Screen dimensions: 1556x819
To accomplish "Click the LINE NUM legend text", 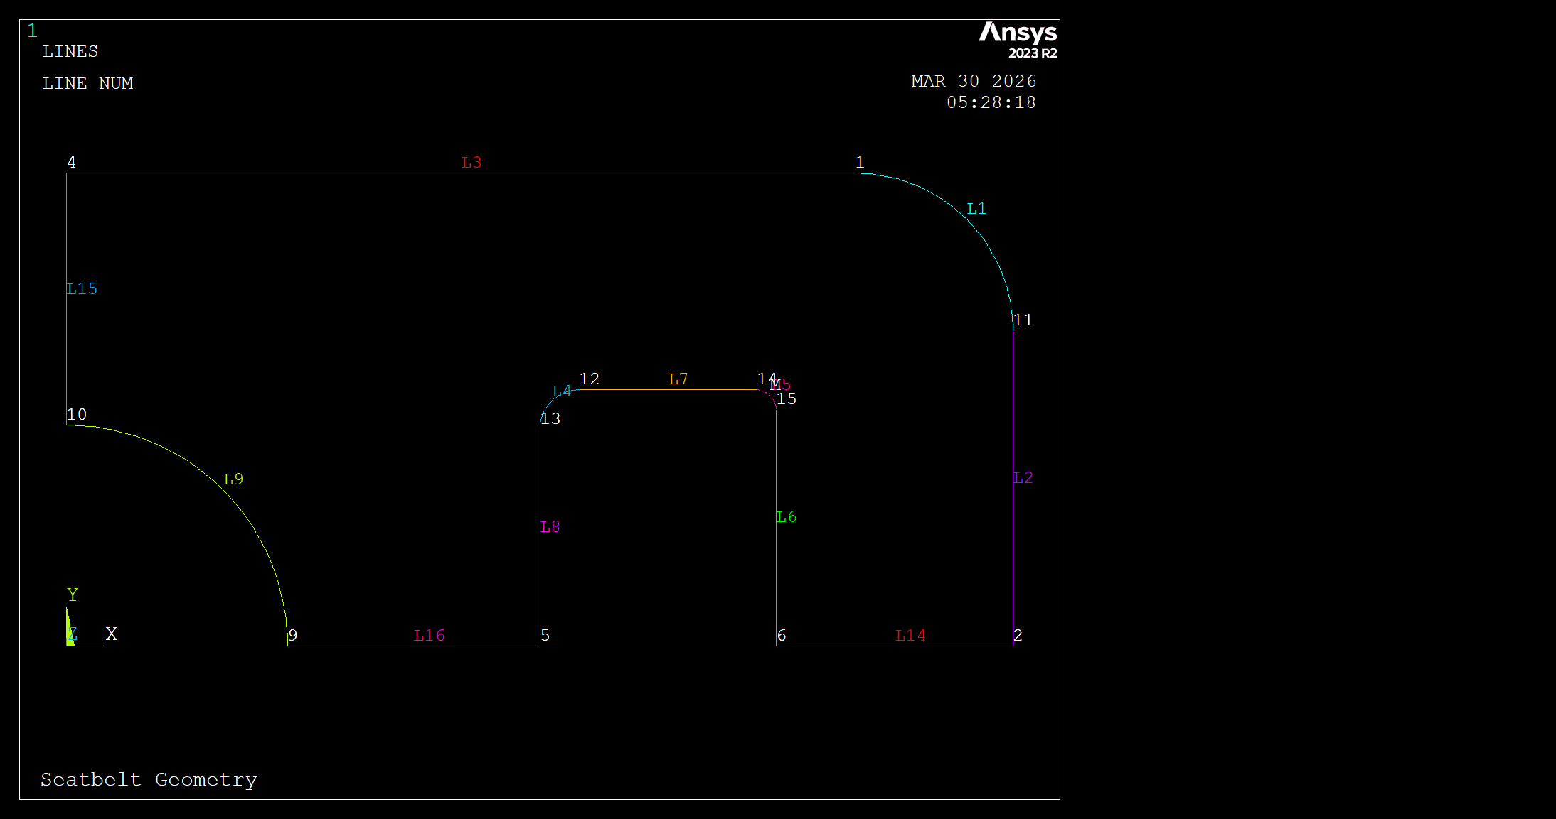I will (x=87, y=84).
